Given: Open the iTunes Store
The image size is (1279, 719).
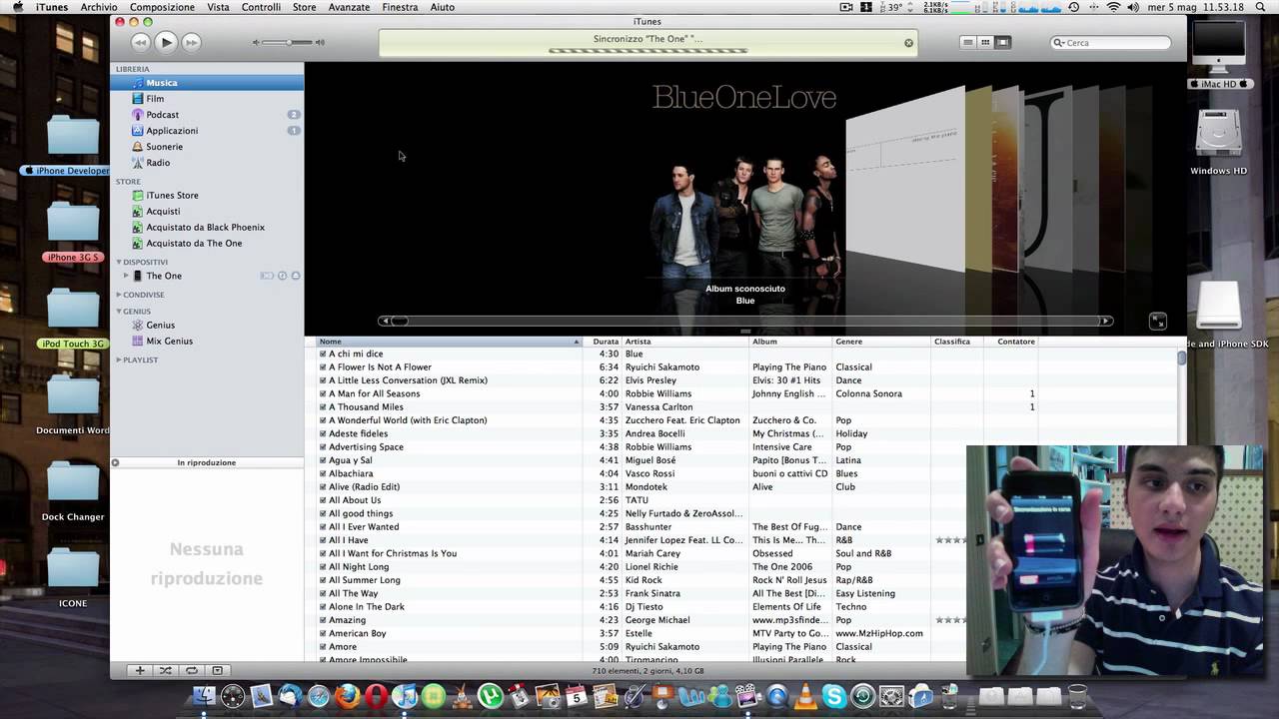Looking at the screenshot, I should click(x=172, y=196).
